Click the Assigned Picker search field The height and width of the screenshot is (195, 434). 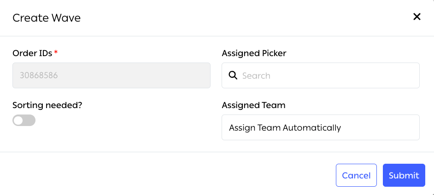point(327,75)
